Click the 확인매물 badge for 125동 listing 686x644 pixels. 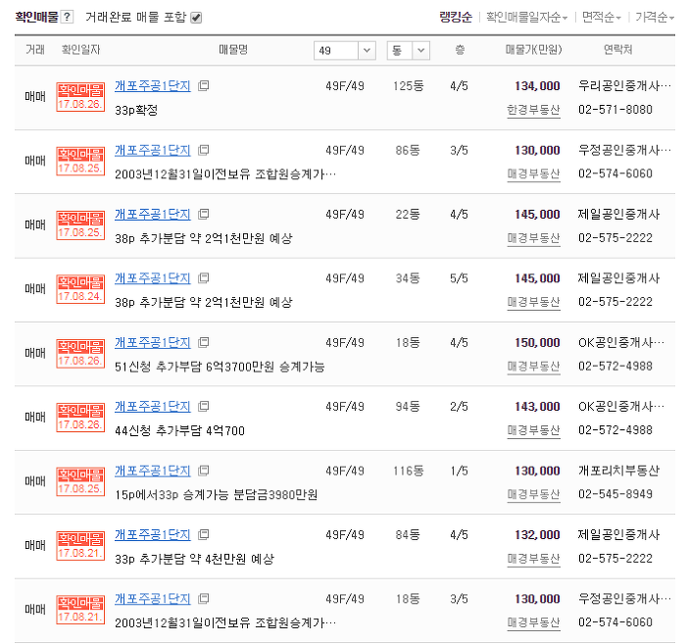pos(80,97)
